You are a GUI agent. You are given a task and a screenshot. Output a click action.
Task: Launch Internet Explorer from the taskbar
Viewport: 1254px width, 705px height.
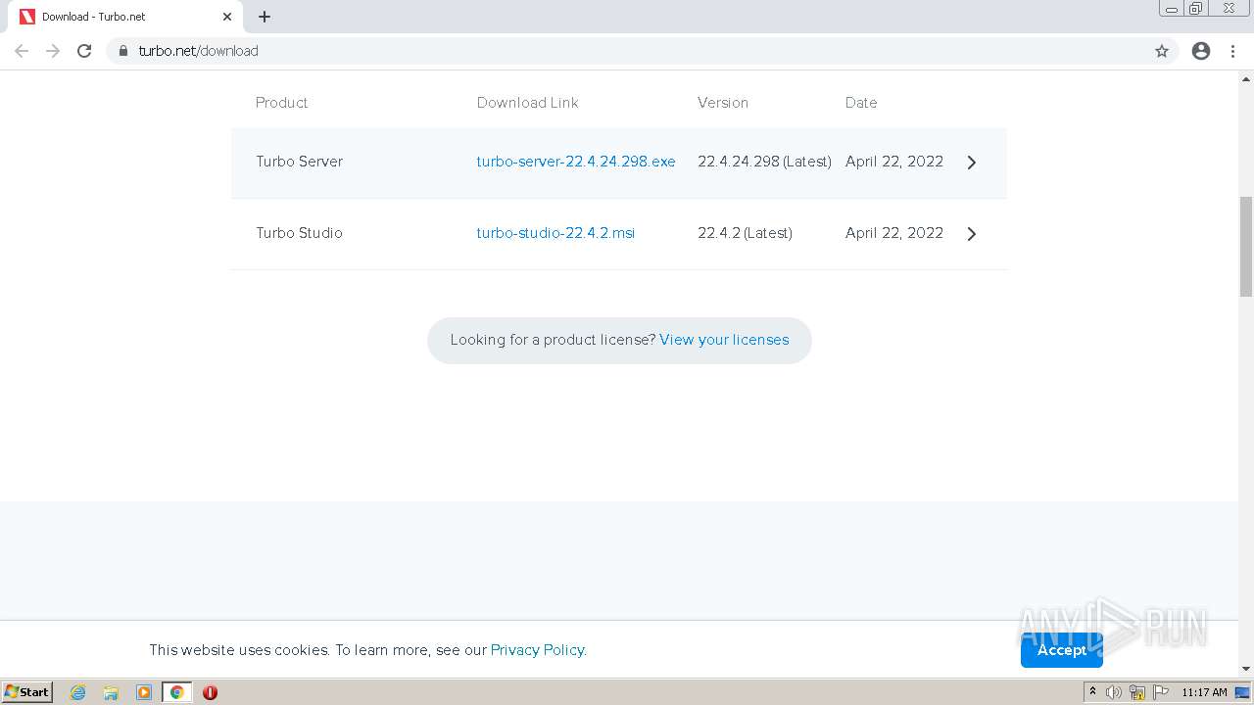78,692
